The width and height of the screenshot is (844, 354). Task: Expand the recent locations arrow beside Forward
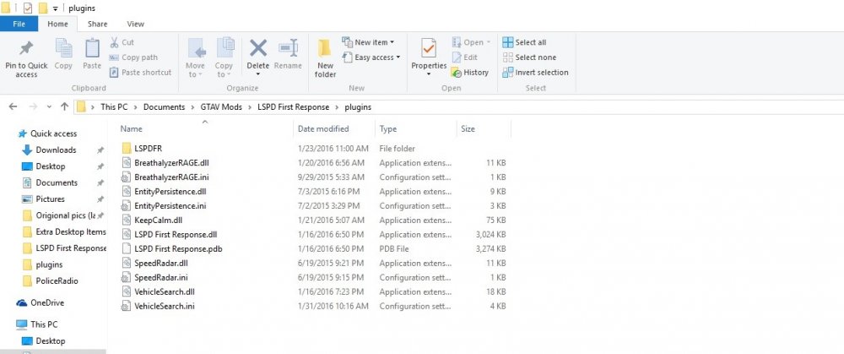(x=49, y=106)
